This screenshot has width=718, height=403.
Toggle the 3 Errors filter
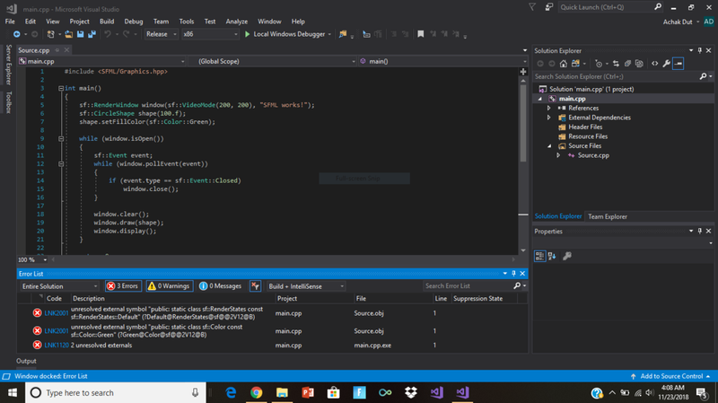click(123, 286)
